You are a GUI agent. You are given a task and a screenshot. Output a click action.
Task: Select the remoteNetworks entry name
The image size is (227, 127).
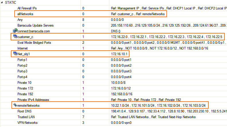pos(28,106)
